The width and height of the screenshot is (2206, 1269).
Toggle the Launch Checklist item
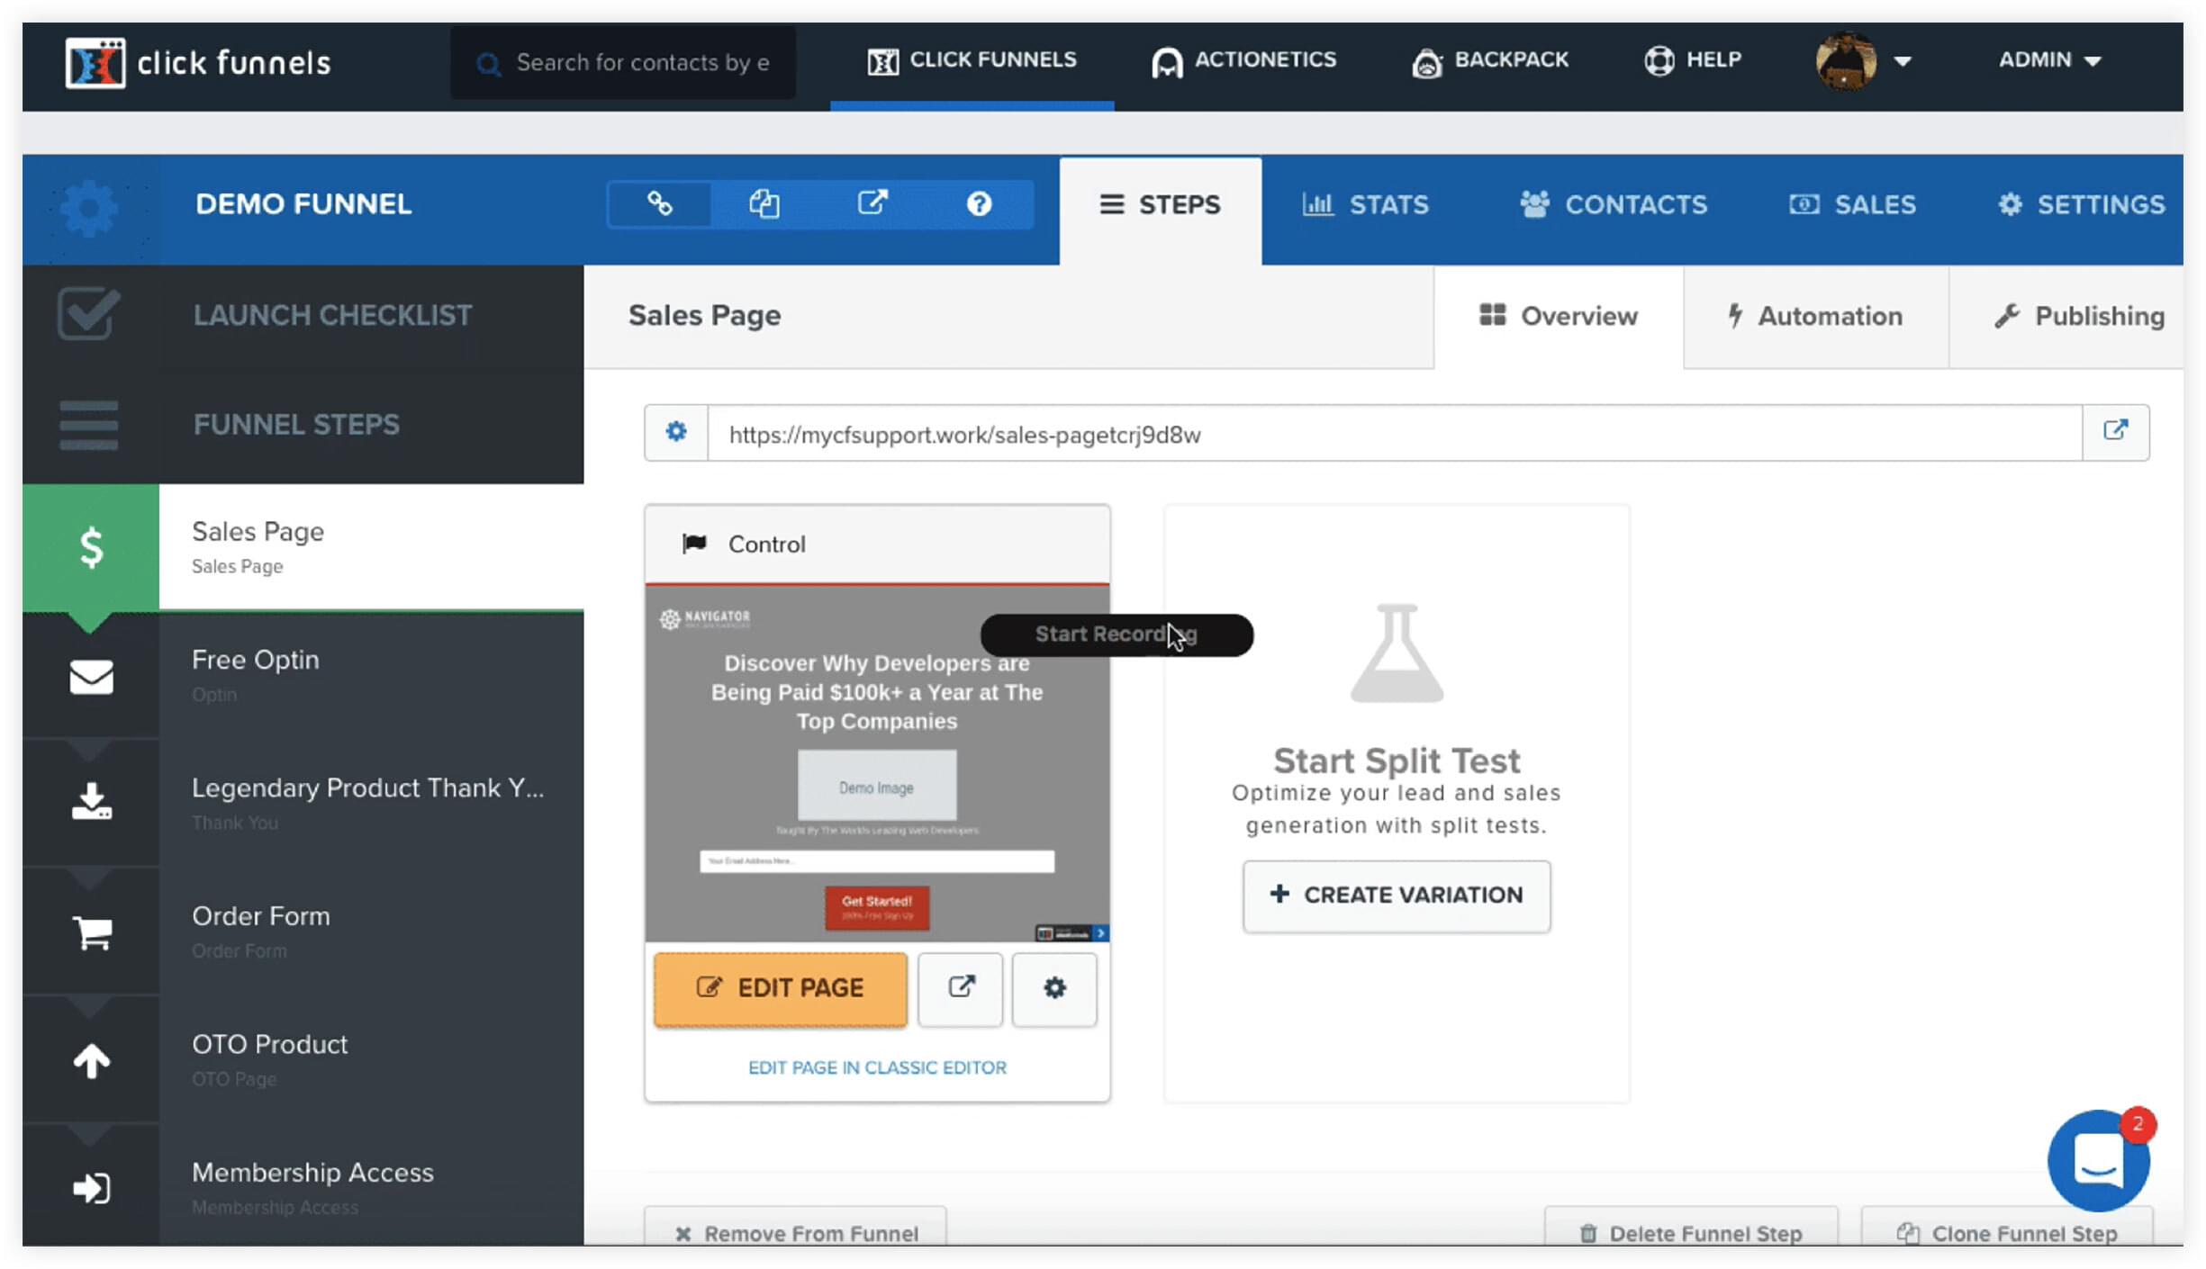tap(88, 315)
